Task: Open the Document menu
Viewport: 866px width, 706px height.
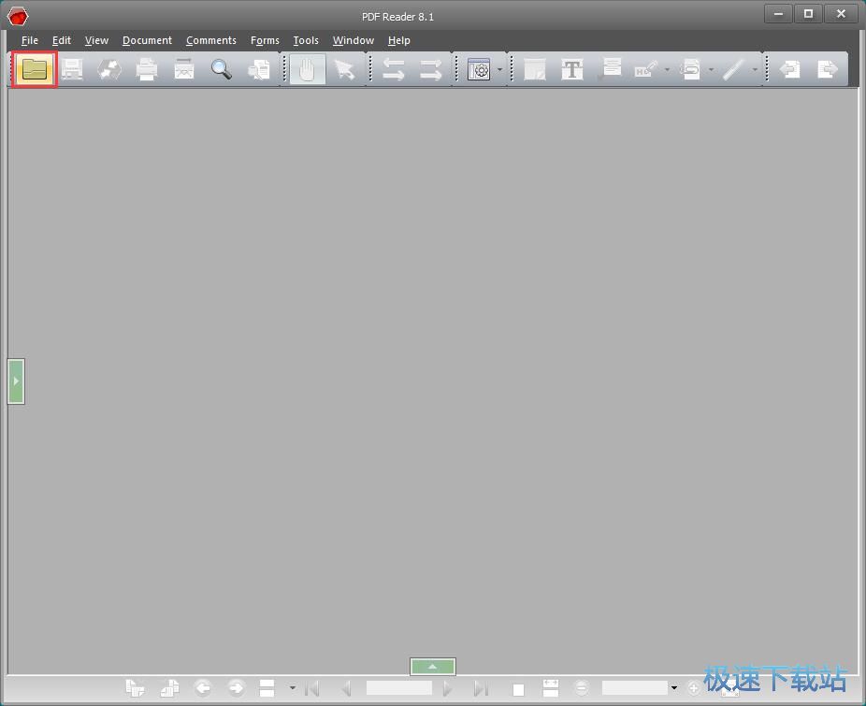Action: pyautogui.click(x=147, y=40)
